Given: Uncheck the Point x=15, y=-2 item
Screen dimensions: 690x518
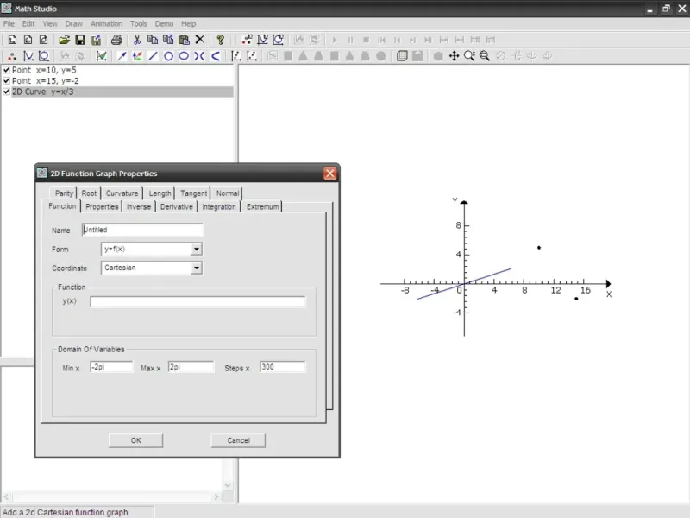Looking at the screenshot, I should (x=7, y=80).
